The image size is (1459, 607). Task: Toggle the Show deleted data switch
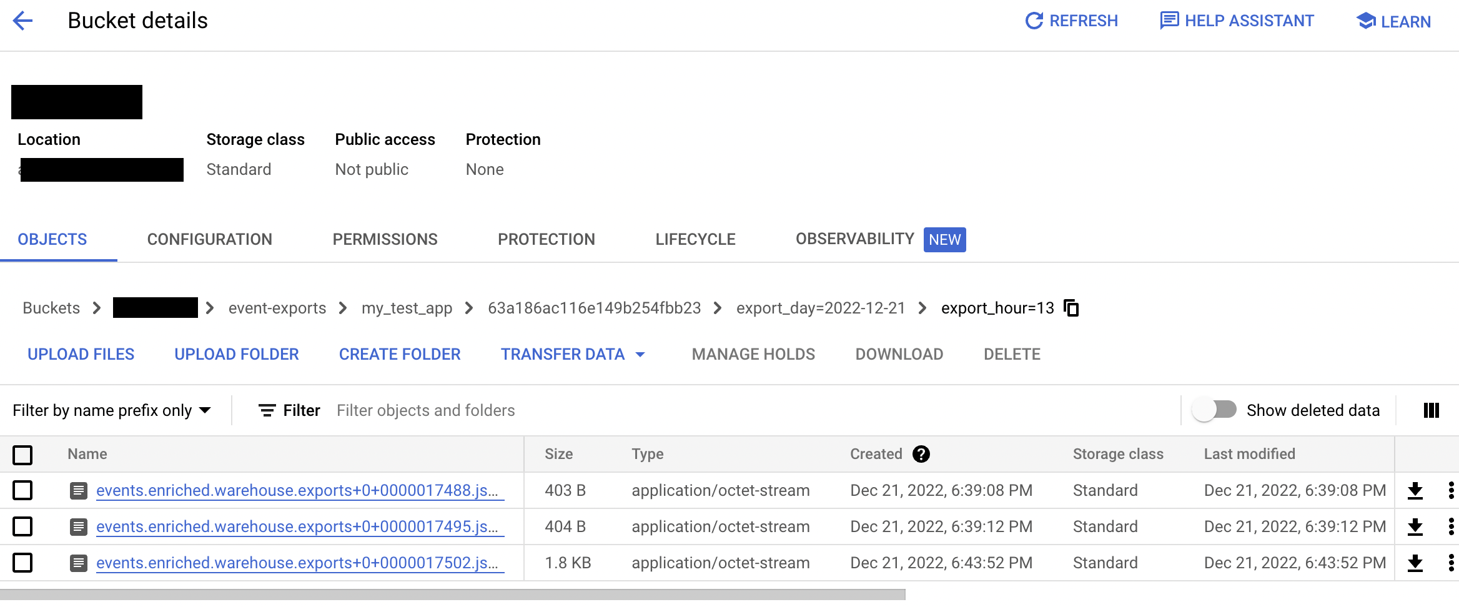click(1214, 410)
